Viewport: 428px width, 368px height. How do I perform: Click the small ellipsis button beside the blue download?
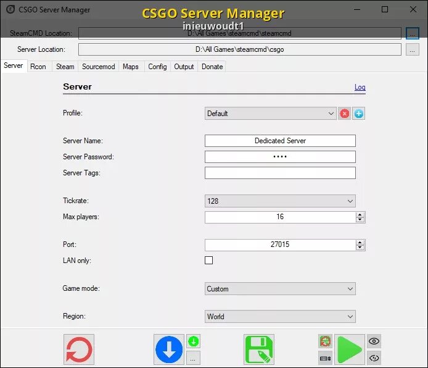193,358
